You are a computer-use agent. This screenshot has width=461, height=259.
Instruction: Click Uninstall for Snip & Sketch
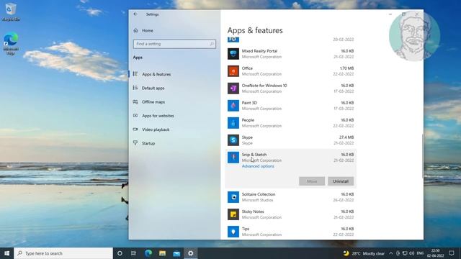pyautogui.click(x=341, y=181)
